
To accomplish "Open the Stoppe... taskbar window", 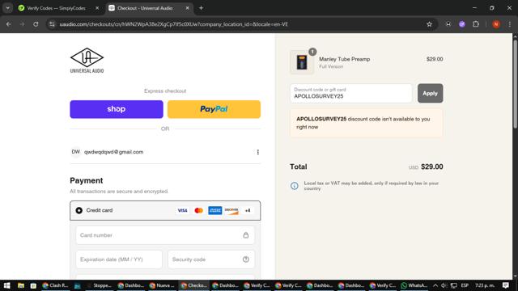I will coord(99,285).
